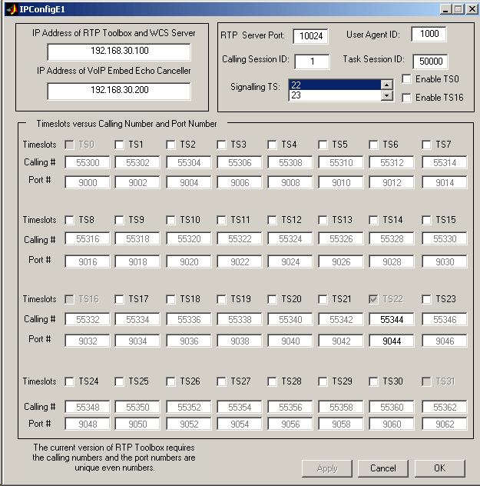Toggle the TS10 timeslot checkbox
The height and width of the screenshot is (486, 480).
click(x=170, y=221)
